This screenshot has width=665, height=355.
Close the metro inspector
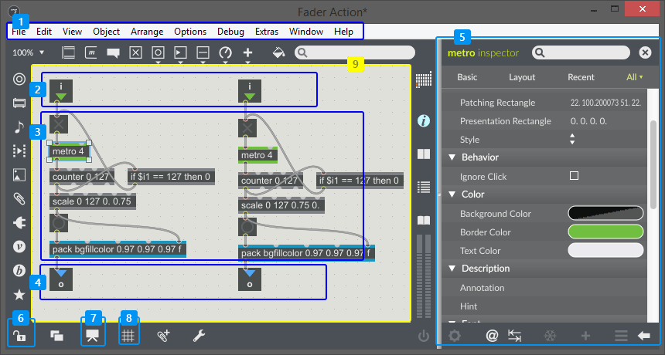[x=645, y=52]
